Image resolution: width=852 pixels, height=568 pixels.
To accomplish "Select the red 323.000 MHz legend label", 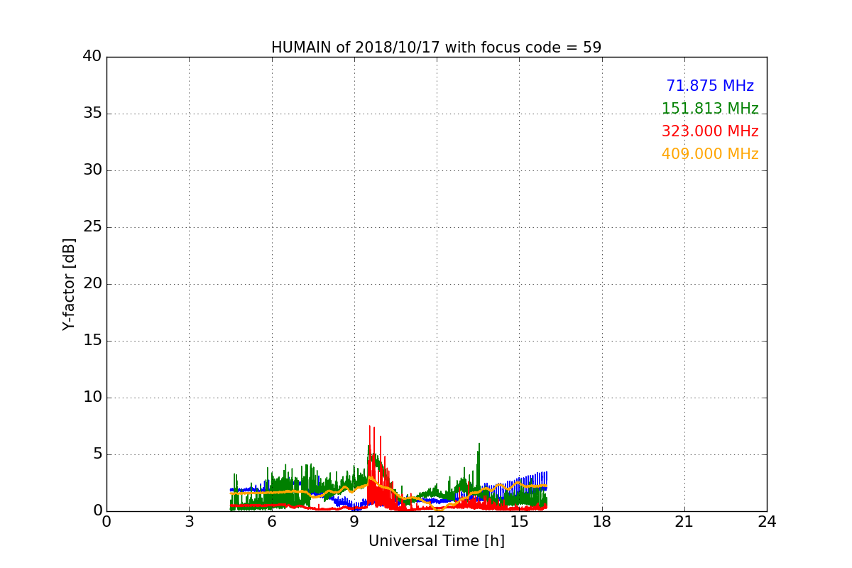I will click(710, 131).
